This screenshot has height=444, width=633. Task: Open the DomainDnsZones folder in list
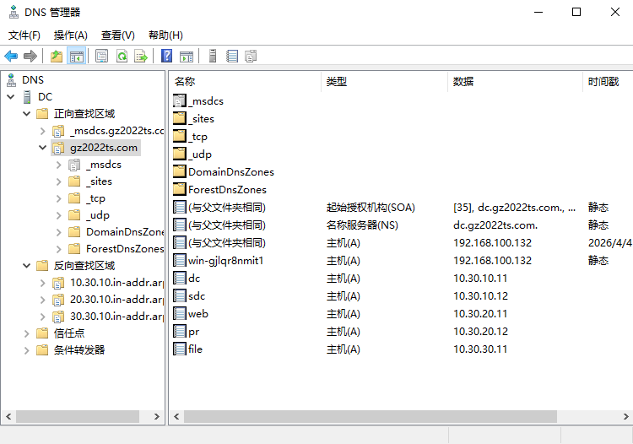pyautogui.click(x=230, y=172)
